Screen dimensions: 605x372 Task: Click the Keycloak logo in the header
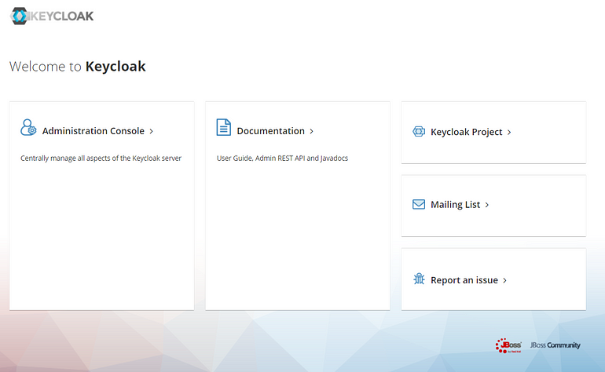[52, 16]
